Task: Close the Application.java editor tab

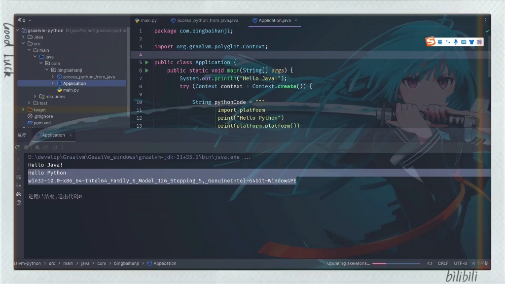Action: click(x=296, y=20)
